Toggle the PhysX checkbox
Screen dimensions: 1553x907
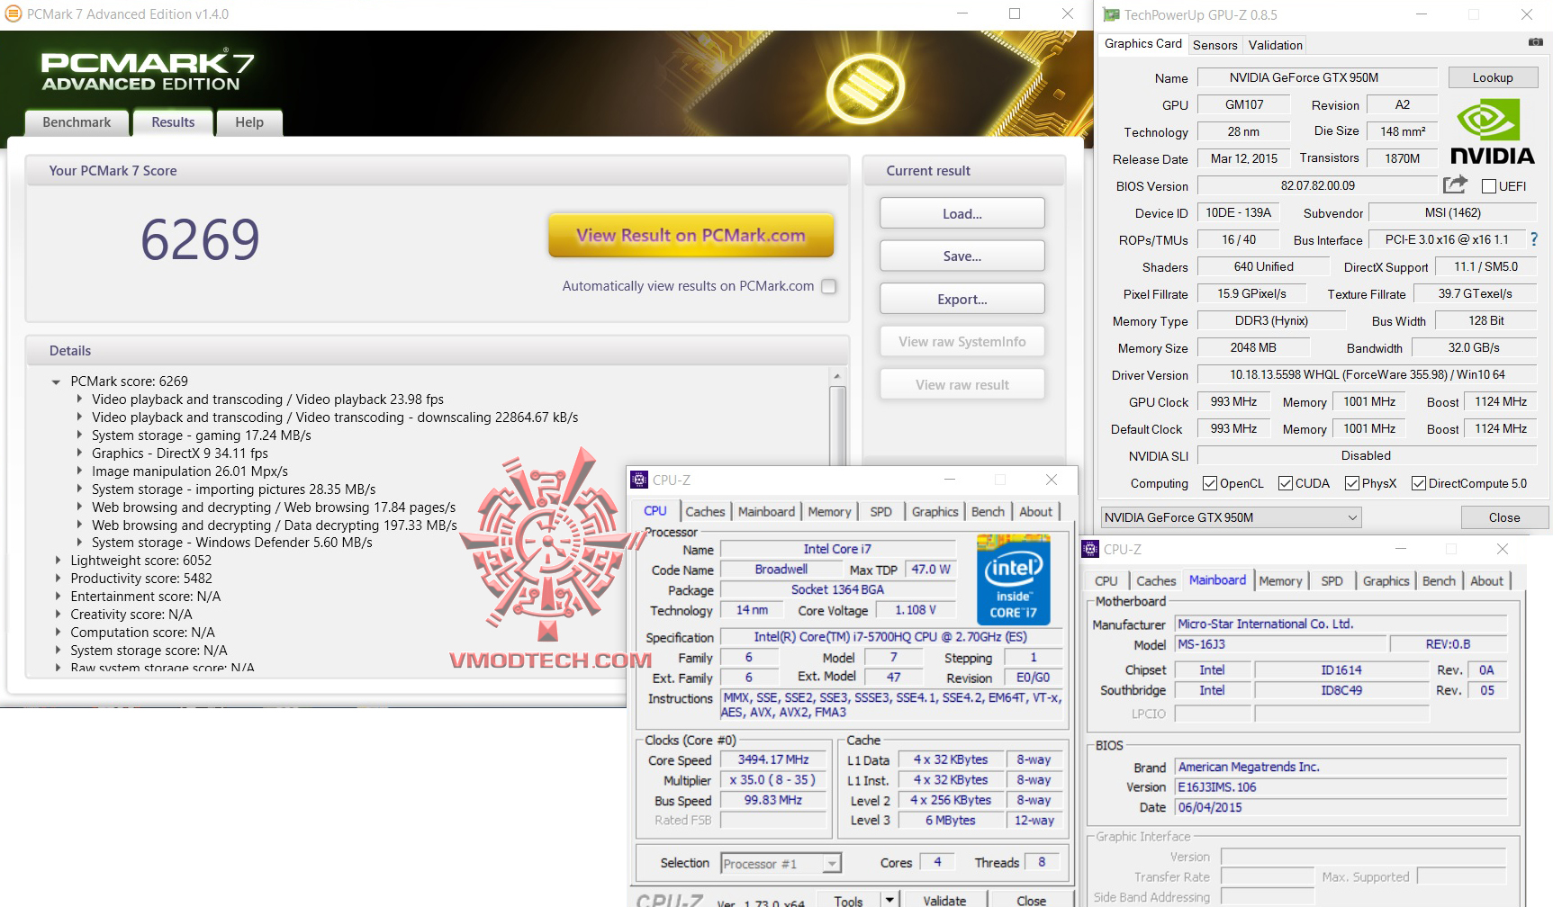click(1352, 483)
